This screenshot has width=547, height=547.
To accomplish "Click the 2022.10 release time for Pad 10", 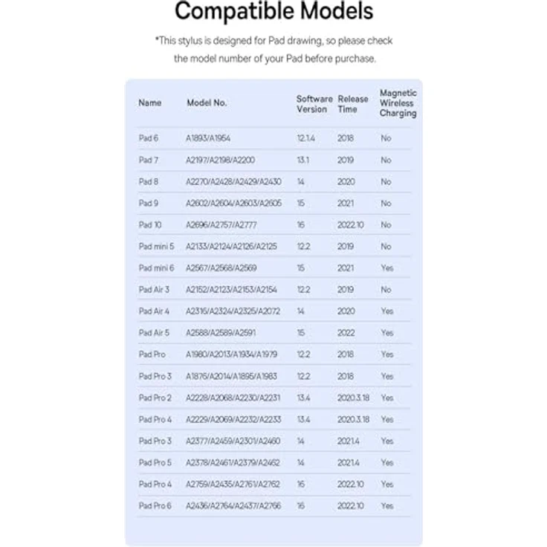I will tap(351, 224).
